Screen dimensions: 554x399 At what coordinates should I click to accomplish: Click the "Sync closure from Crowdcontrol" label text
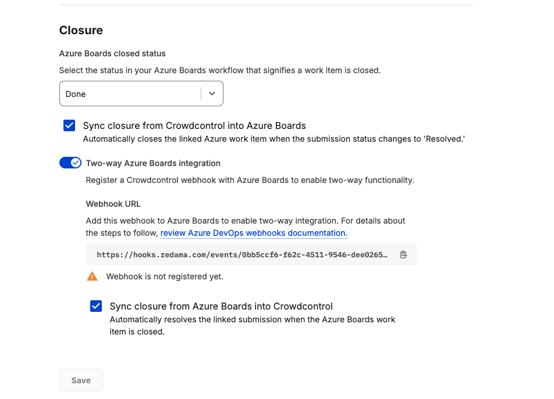point(194,125)
